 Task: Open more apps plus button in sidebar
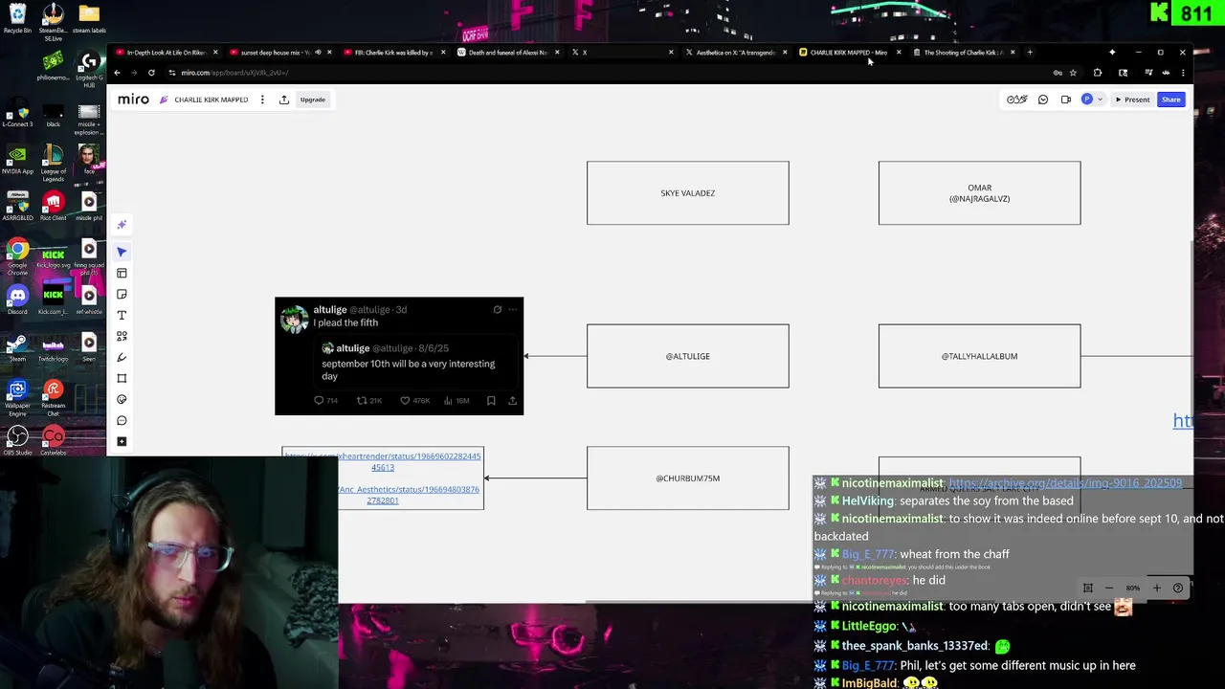(x=122, y=442)
